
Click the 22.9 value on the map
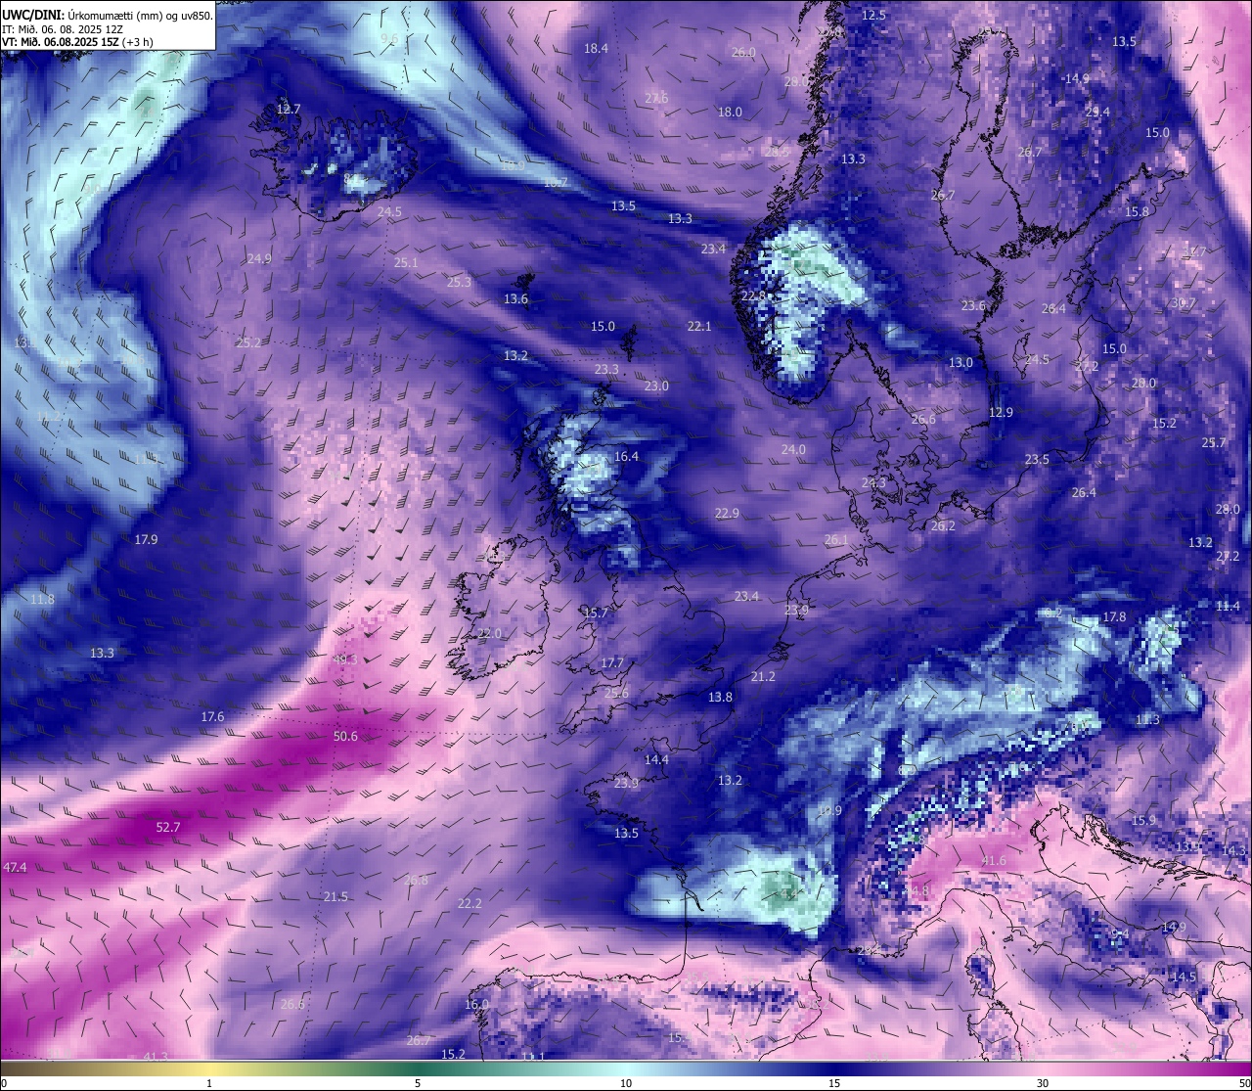727,514
